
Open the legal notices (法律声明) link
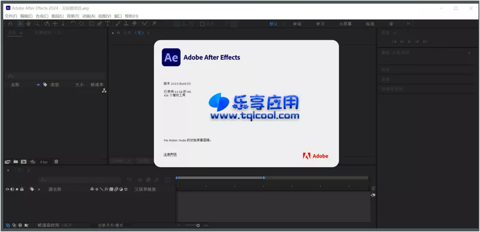click(x=170, y=154)
